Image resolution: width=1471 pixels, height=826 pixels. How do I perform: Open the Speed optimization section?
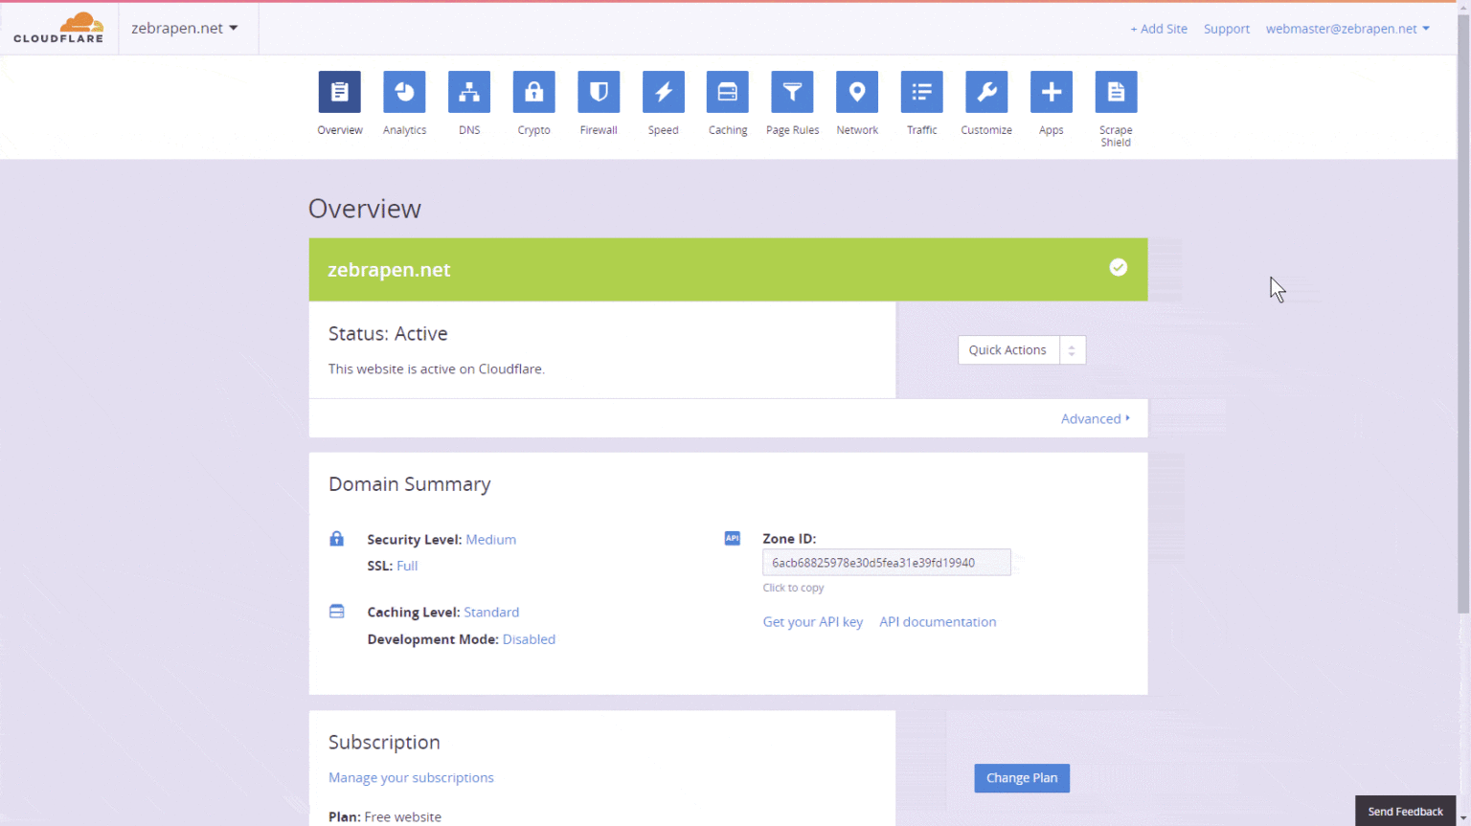pyautogui.click(x=663, y=92)
